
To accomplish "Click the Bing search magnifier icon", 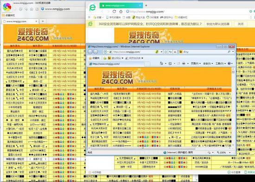I will [229, 52].
